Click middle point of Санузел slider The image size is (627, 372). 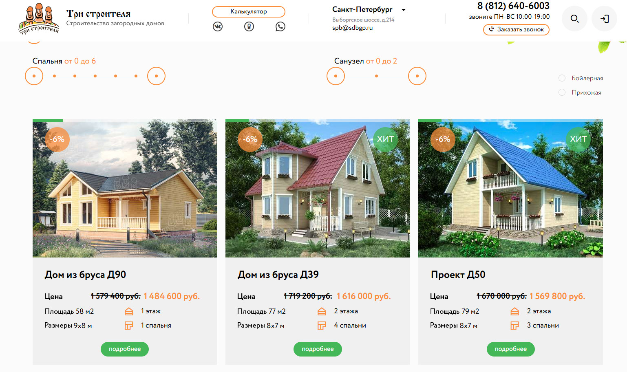coord(376,76)
